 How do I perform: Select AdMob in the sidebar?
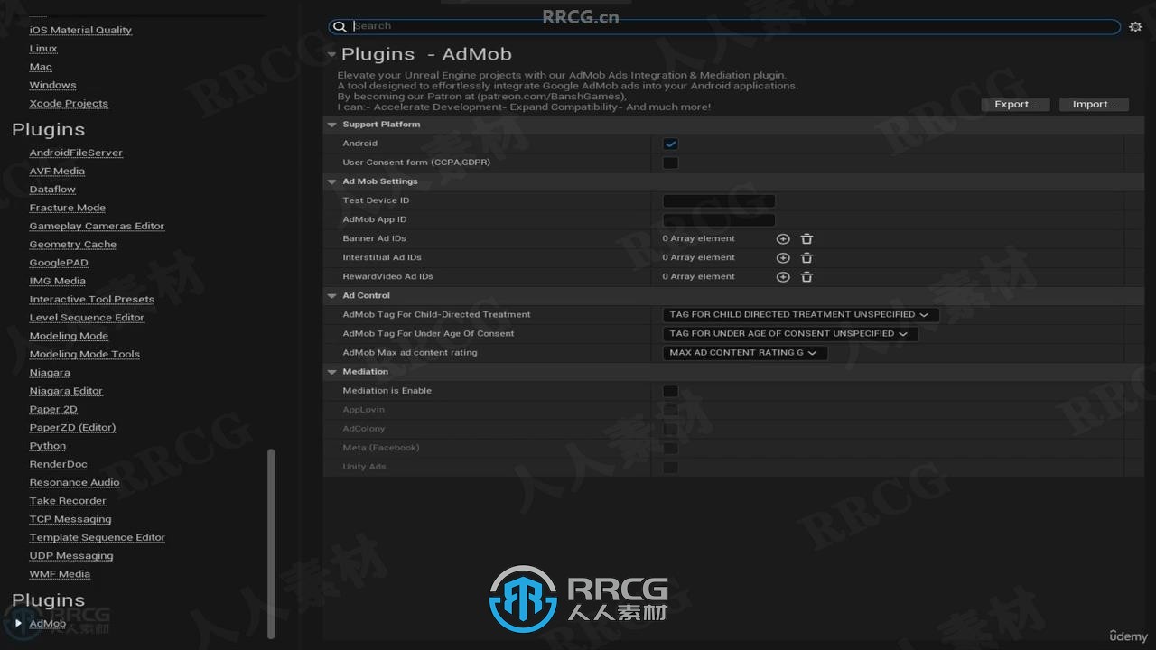(x=48, y=623)
